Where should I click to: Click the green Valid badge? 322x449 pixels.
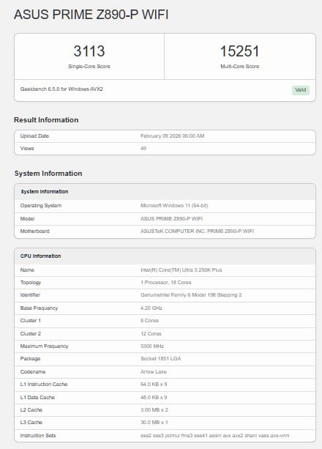[x=301, y=90]
